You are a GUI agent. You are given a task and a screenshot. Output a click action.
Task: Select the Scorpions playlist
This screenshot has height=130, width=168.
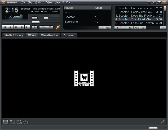tap(87, 22)
